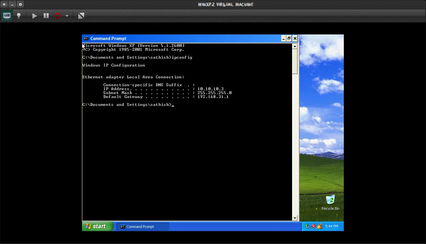Show the graphical console monitor view
This screenshot has height=244, width=426.
(x=7, y=15)
